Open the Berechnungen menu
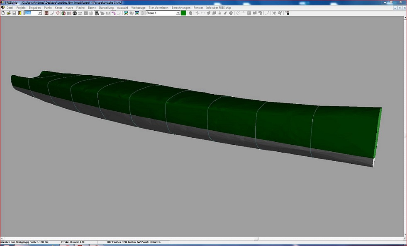The image size is (407, 246). tap(181, 8)
